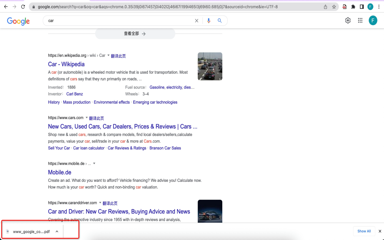384x240 pixels.
Task: Click the search box containing car
Action: coord(120,21)
